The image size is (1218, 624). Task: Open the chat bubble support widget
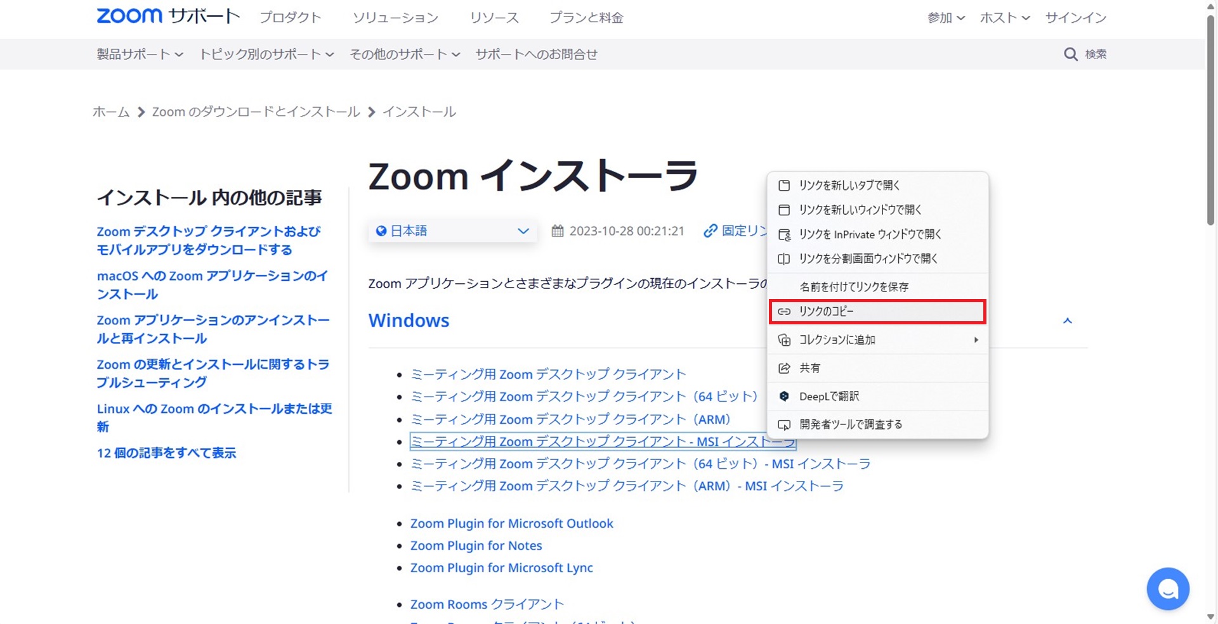pos(1168,589)
